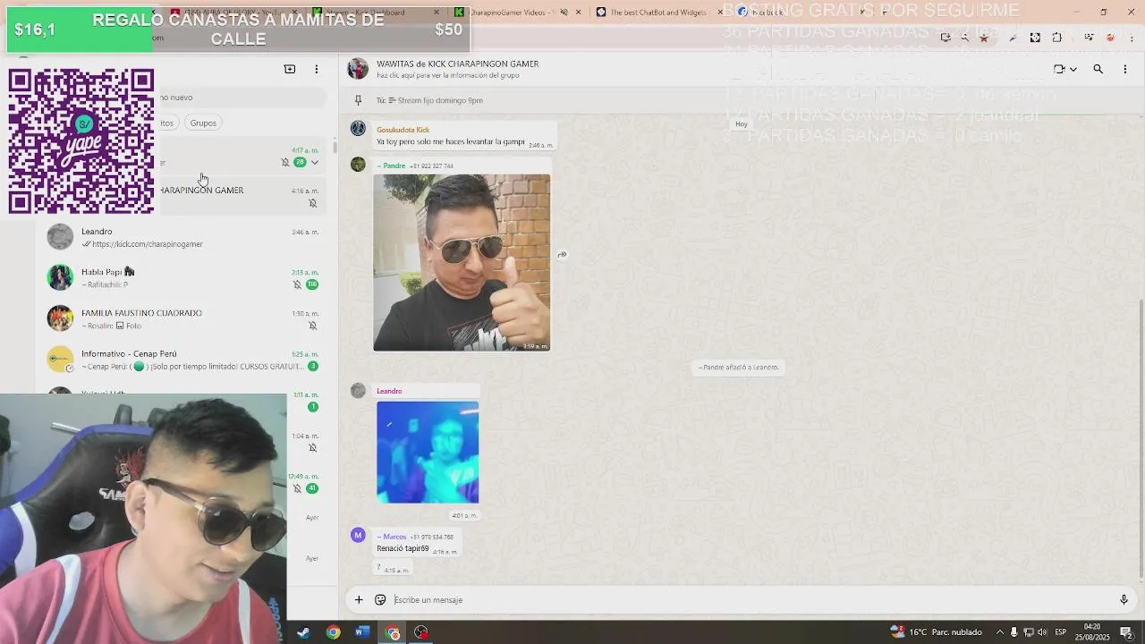
Task: Expand the dropdown arrow on 4:17 chat
Action: pyautogui.click(x=314, y=162)
